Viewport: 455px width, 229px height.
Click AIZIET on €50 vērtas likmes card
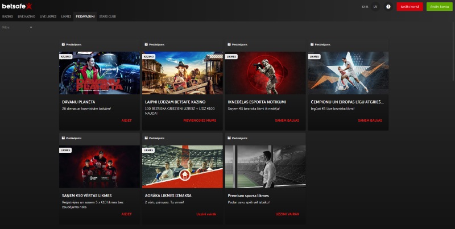(x=126, y=214)
